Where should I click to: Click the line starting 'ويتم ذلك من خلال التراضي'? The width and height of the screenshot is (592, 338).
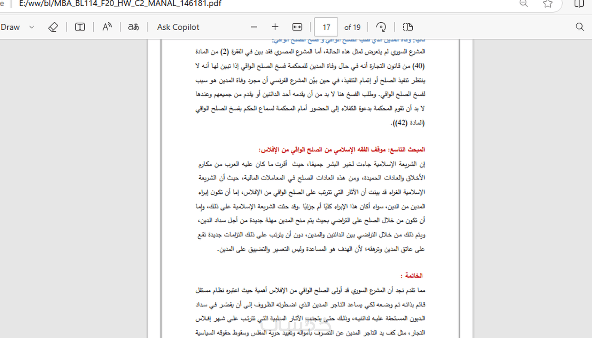click(x=312, y=235)
